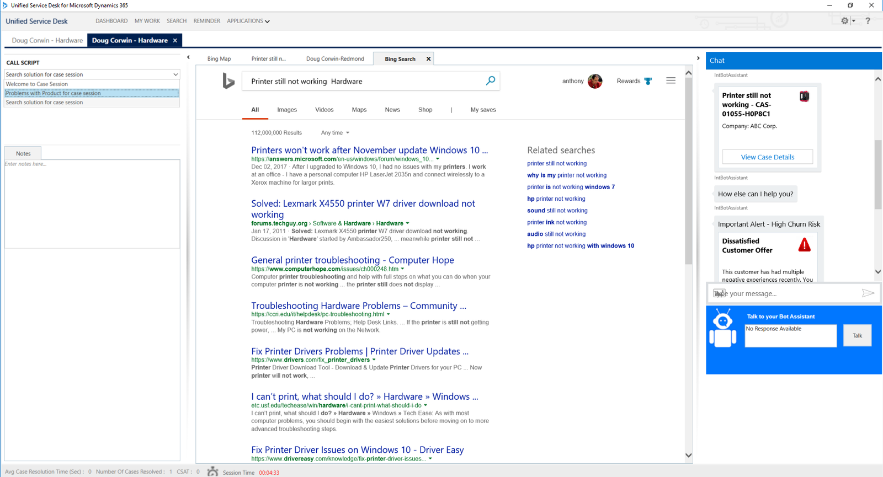883x477 pixels.
Task: Click the browser vertical scrollbar thumb
Action: pyautogui.click(x=688, y=171)
